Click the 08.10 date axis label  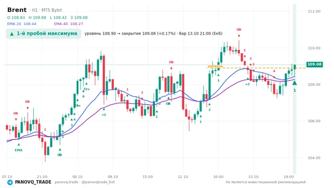(77, 177)
